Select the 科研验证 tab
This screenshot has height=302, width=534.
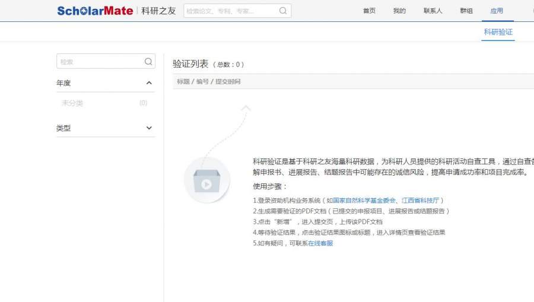(x=498, y=32)
